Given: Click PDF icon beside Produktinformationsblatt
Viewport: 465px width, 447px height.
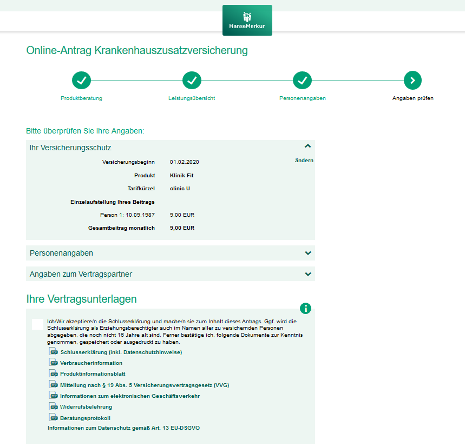Looking at the screenshot, I should coord(53,373).
